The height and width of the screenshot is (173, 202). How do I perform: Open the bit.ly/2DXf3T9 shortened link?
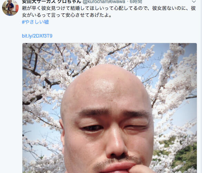[37, 36]
